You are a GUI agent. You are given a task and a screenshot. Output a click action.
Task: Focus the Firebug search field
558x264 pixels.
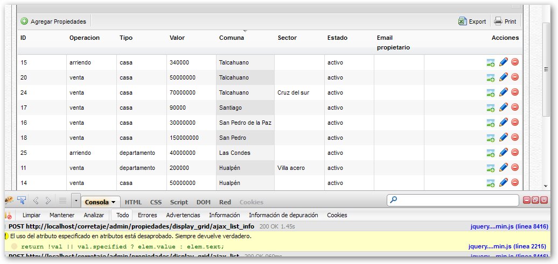(x=452, y=200)
